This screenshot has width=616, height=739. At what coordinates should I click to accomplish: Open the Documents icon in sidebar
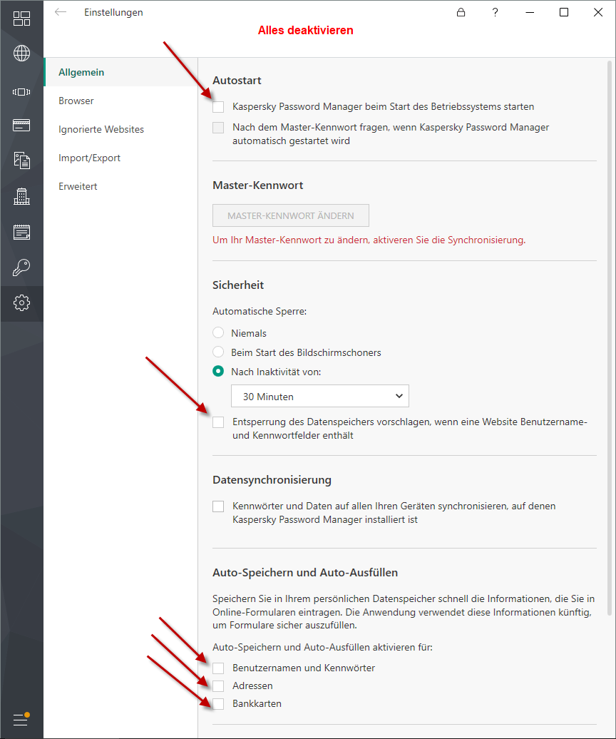[21, 160]
